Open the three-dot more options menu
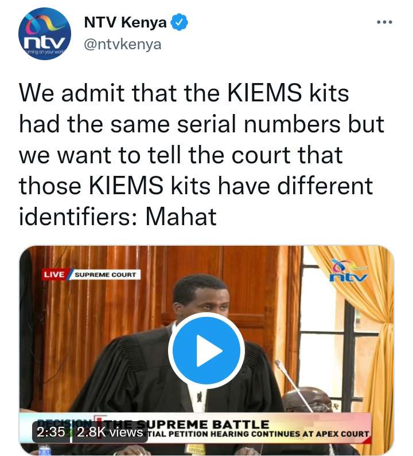 pyautogui.click(x=384, y=22)
